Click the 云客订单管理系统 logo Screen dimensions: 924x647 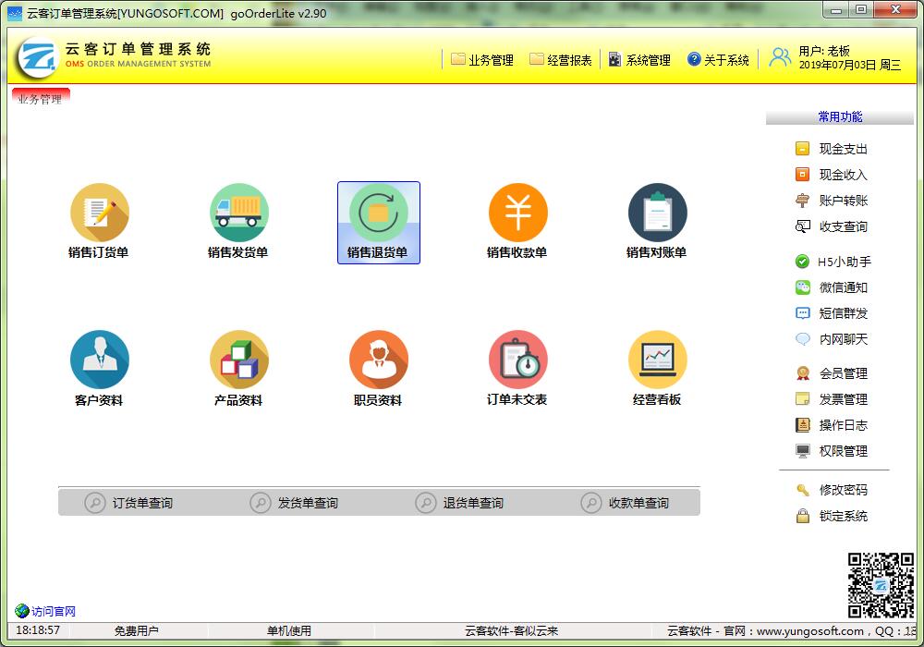point(37,57)
